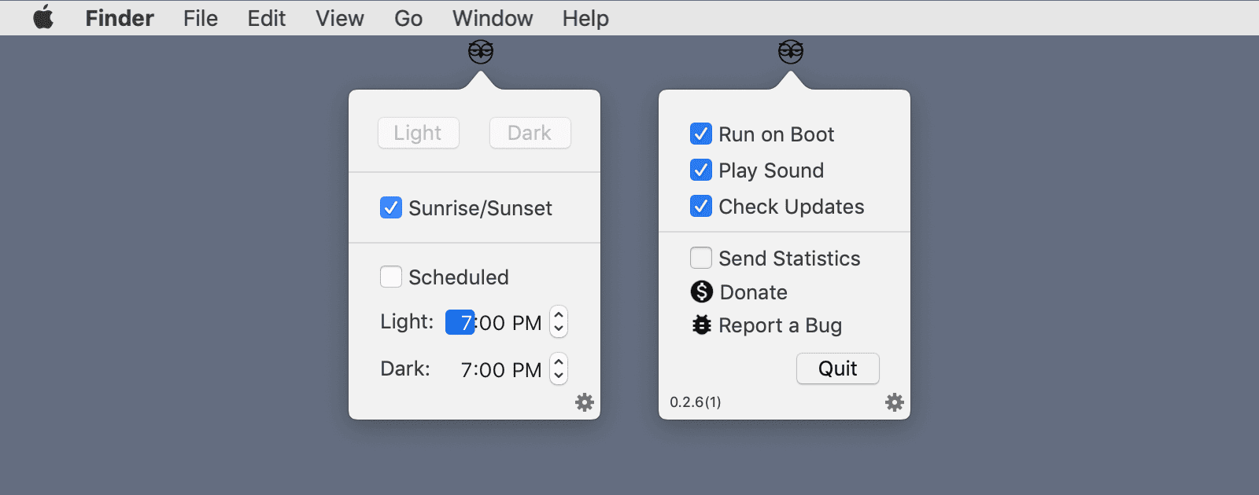Uncheck the Sunrise/Sunset option
Viewport: 1259px width, 495px height.
(x=391, y=207)
